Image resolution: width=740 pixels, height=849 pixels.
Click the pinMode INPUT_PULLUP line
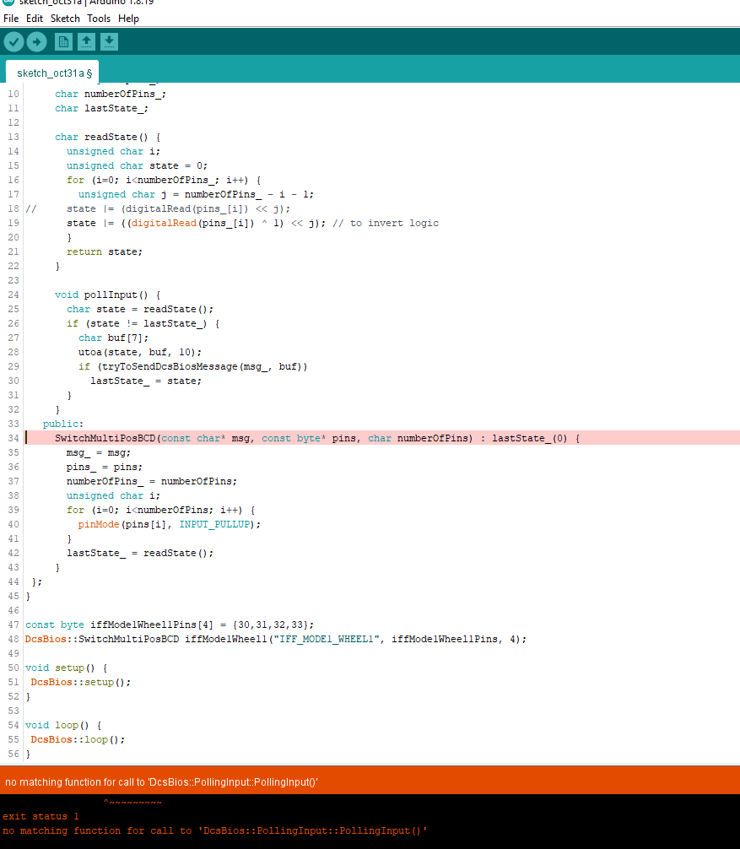(x=169, y=524)
